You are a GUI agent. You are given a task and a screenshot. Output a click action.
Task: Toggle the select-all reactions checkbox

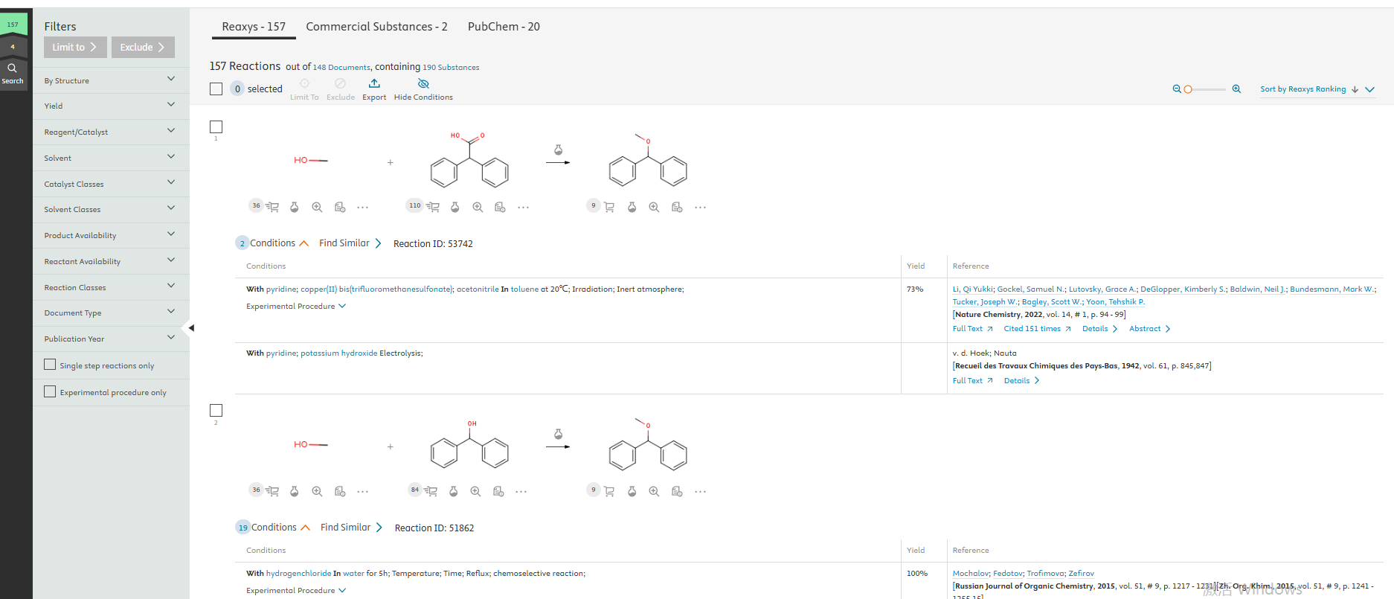pyautogui.click(x=216, y=89)
